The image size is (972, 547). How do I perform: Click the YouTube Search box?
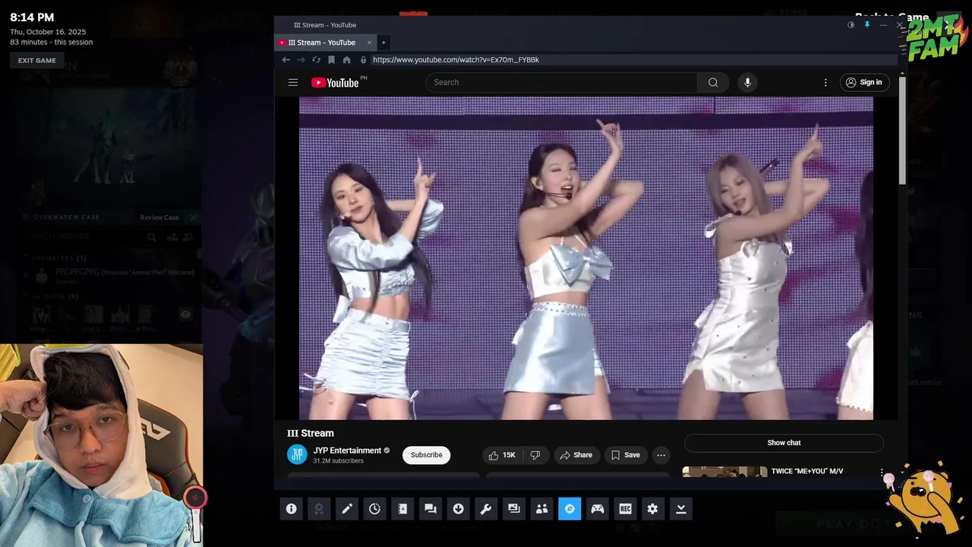(x=562, y=82)
